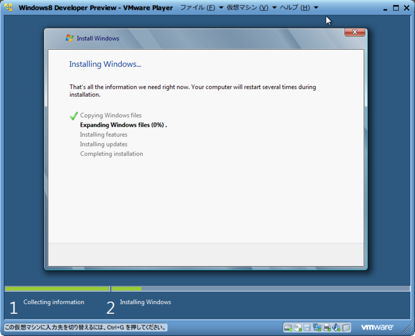Click the 'Install Windows' dialog title
Image resolution: width=415 pixels, height=336 pixels.
tap(98, 38)
